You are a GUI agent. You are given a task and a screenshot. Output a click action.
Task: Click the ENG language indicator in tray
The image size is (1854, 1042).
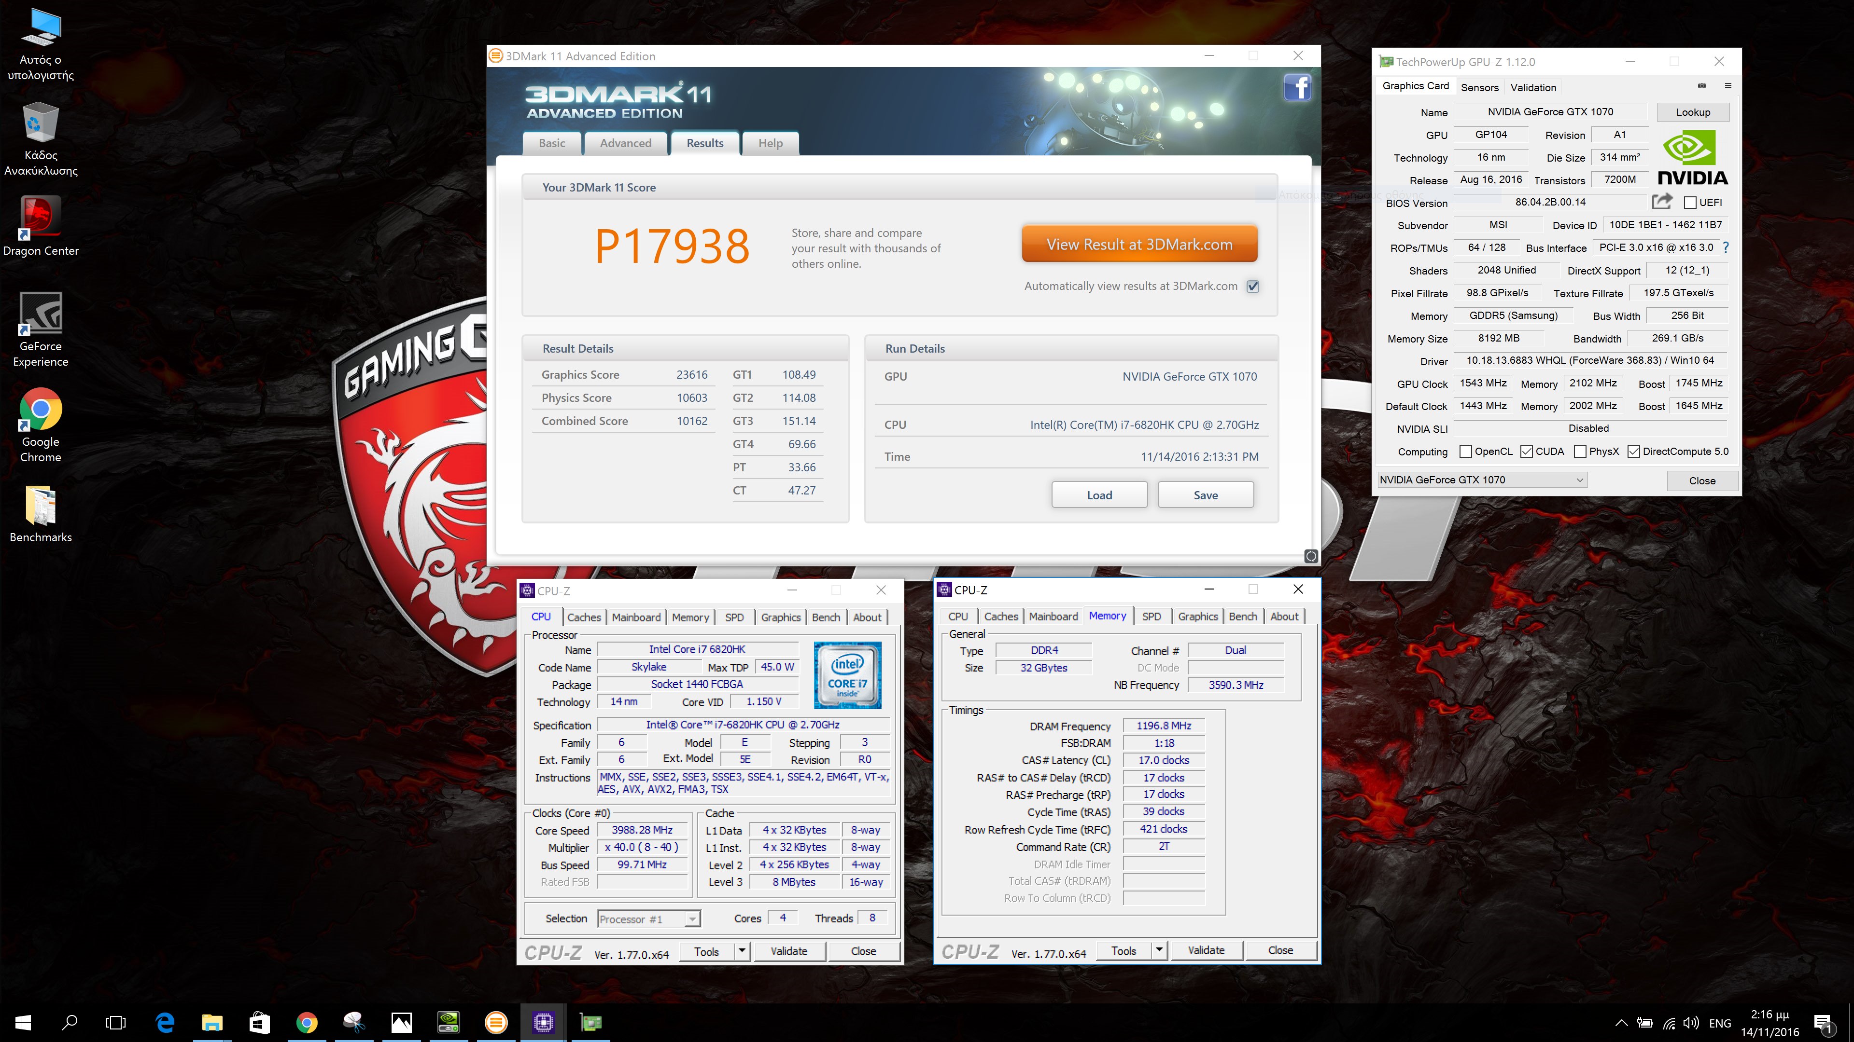point(1719,1023)
